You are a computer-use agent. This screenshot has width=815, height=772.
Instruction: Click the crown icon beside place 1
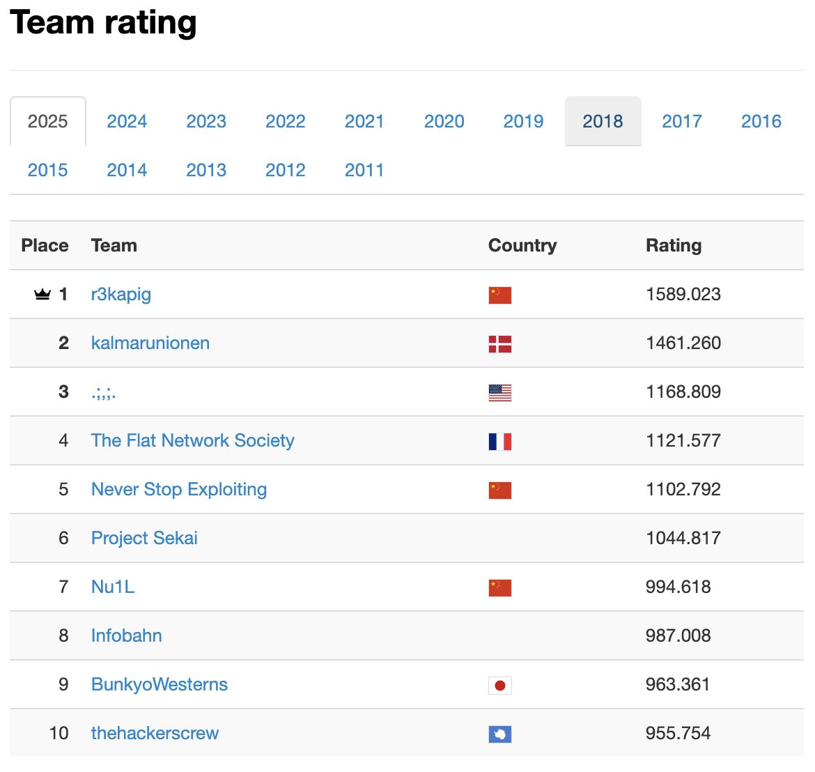pos(42,294)
